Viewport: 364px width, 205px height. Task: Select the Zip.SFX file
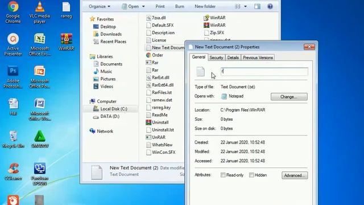(214, 32)
